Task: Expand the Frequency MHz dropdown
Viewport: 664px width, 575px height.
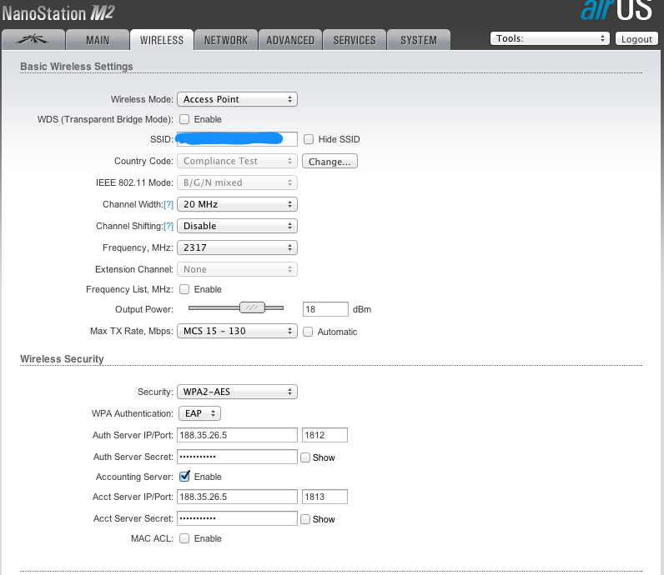Action: 237,247
